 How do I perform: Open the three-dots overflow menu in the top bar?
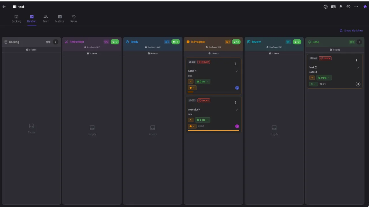(x=356, y=7)
